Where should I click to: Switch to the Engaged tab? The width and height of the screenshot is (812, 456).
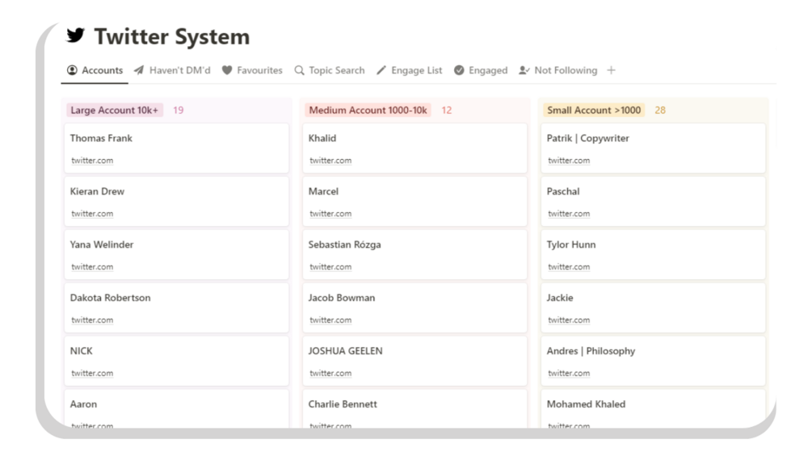(x=481, y=69)
